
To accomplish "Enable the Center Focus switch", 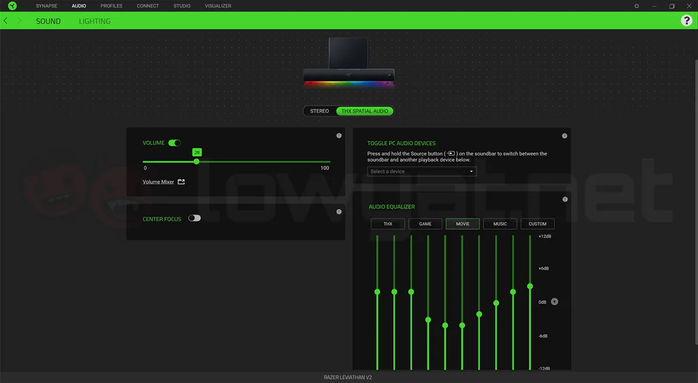I will pyautogui.click(x=194, y=218).
